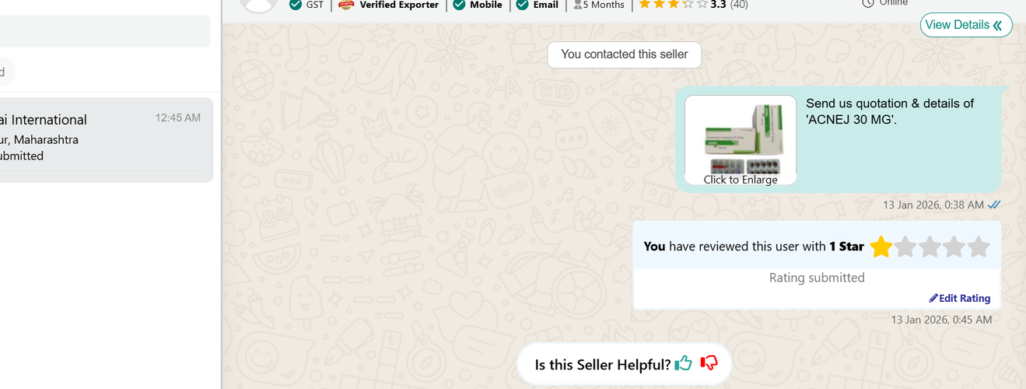Select the second star in the rating
Viewport: 1026px width, 389px height.
[x=905, y=247]
